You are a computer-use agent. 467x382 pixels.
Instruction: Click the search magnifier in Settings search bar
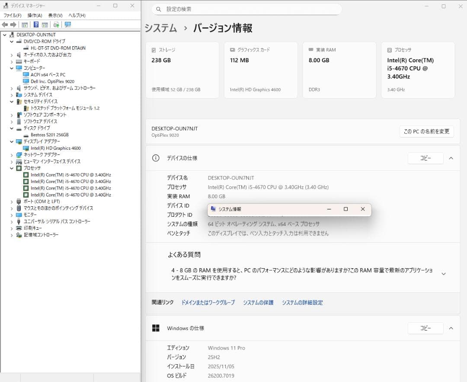click(x=160, y=9)
